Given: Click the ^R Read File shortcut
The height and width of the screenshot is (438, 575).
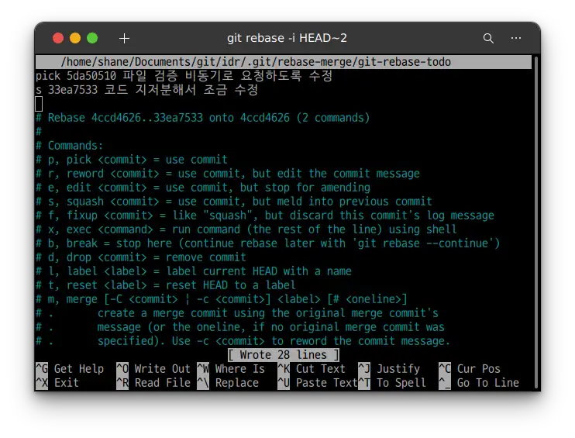Looking at the screenshot, I should click(153, 383).
